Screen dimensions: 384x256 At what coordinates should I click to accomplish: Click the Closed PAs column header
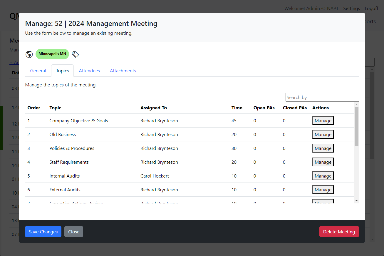tap(295, 108)
